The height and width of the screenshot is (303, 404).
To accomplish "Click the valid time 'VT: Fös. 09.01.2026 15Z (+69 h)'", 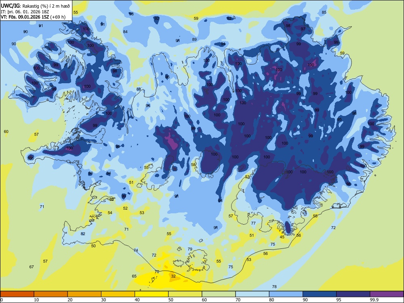I will [x=33, y=17].
